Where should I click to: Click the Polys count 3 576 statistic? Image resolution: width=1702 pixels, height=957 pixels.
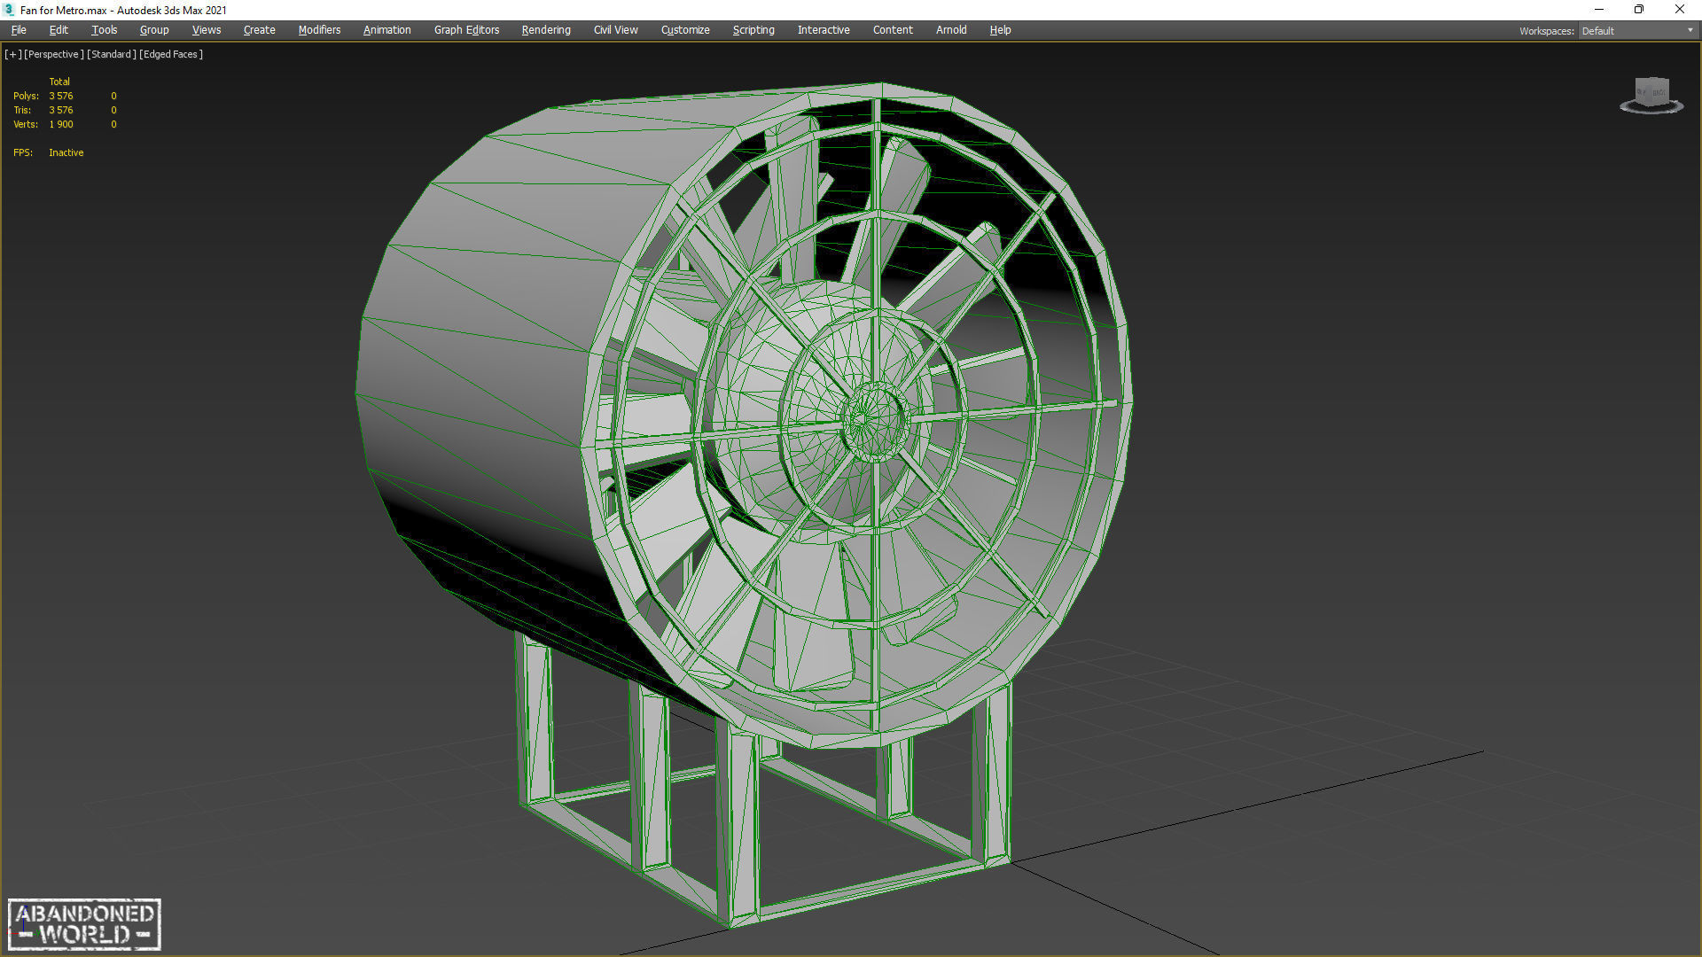click(61, 96)
